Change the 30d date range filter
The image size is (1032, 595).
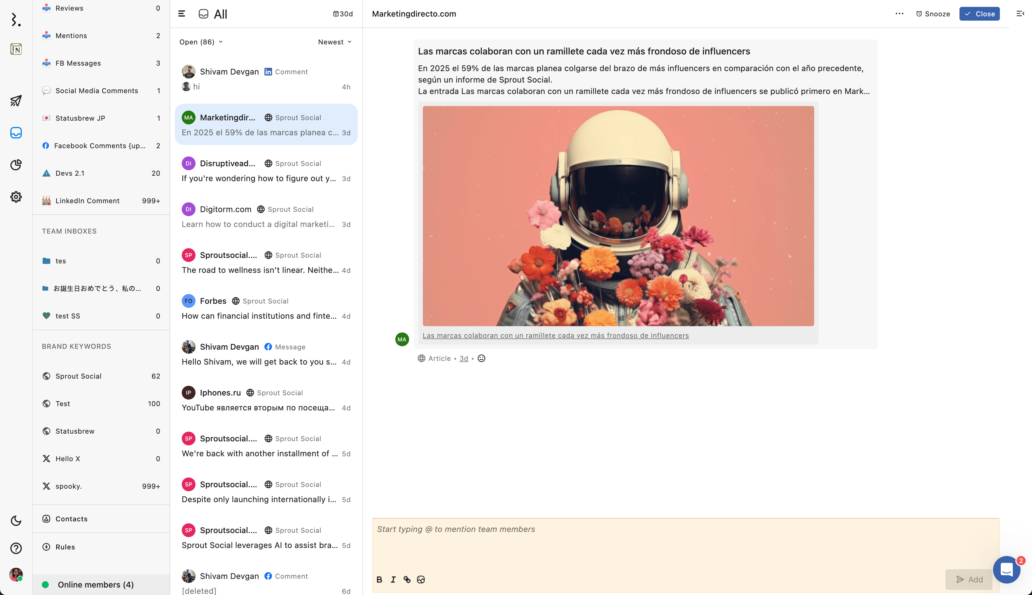pos(343,14)
